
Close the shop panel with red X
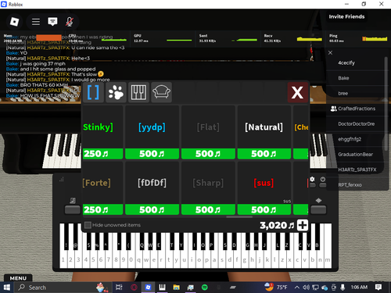(x=297, y=92)
